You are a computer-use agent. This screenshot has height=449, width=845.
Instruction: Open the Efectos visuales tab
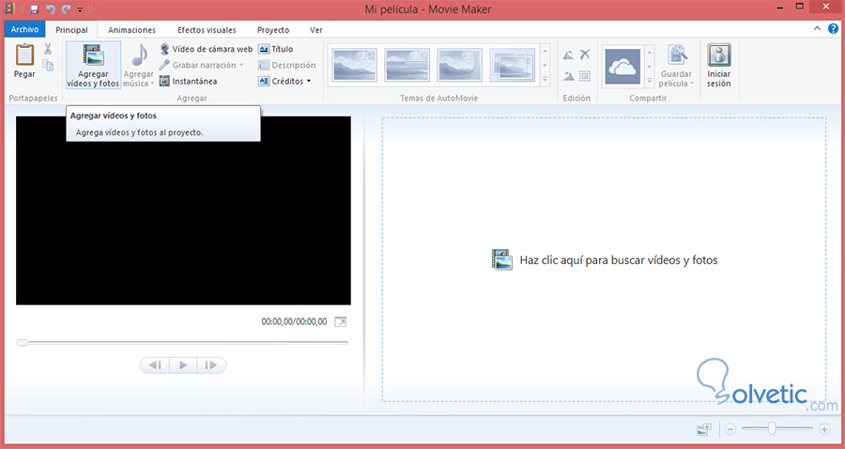point(207,30)
